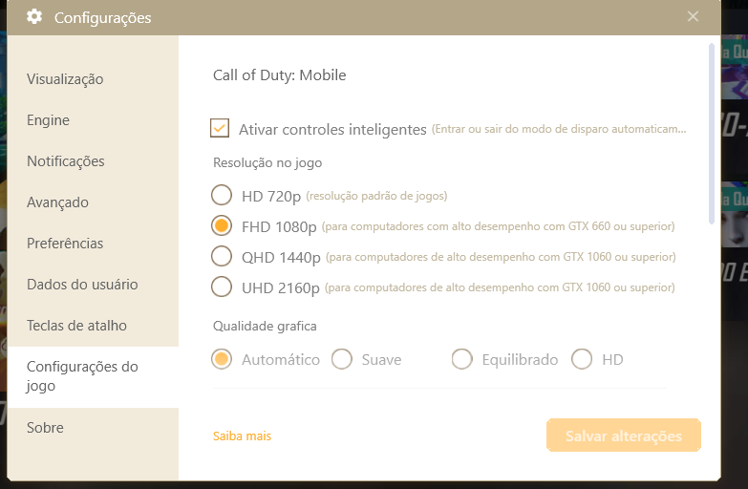Select HD 720p resolution

click(x=222, y=195)
